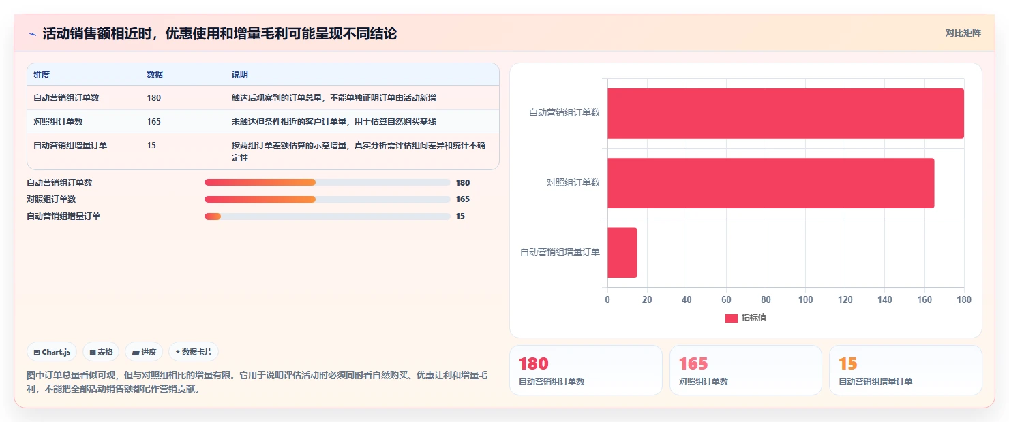Click the x-axis tick label 140

point(884,299)
